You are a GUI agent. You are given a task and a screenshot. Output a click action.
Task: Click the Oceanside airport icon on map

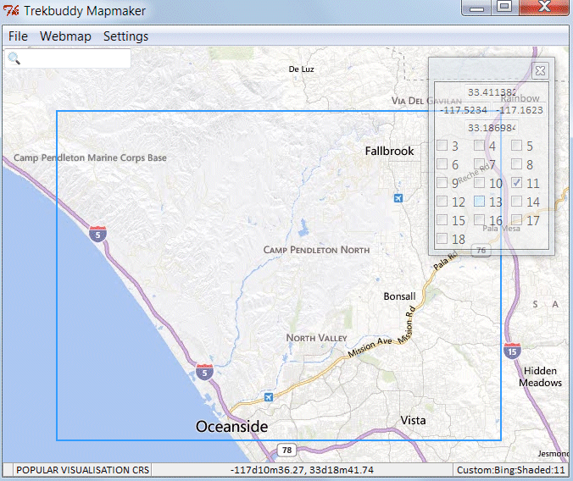coord(269,396)
